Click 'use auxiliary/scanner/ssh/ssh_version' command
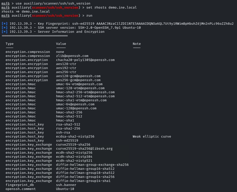237x192 pixels. [53, 4]
